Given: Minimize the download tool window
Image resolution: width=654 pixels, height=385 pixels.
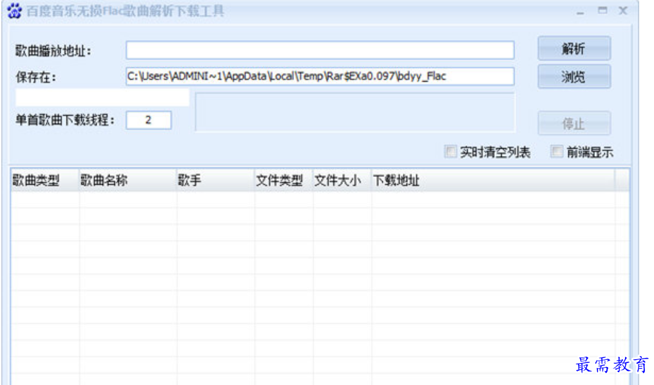Looking at the screenshot, I should pos(580,12).
